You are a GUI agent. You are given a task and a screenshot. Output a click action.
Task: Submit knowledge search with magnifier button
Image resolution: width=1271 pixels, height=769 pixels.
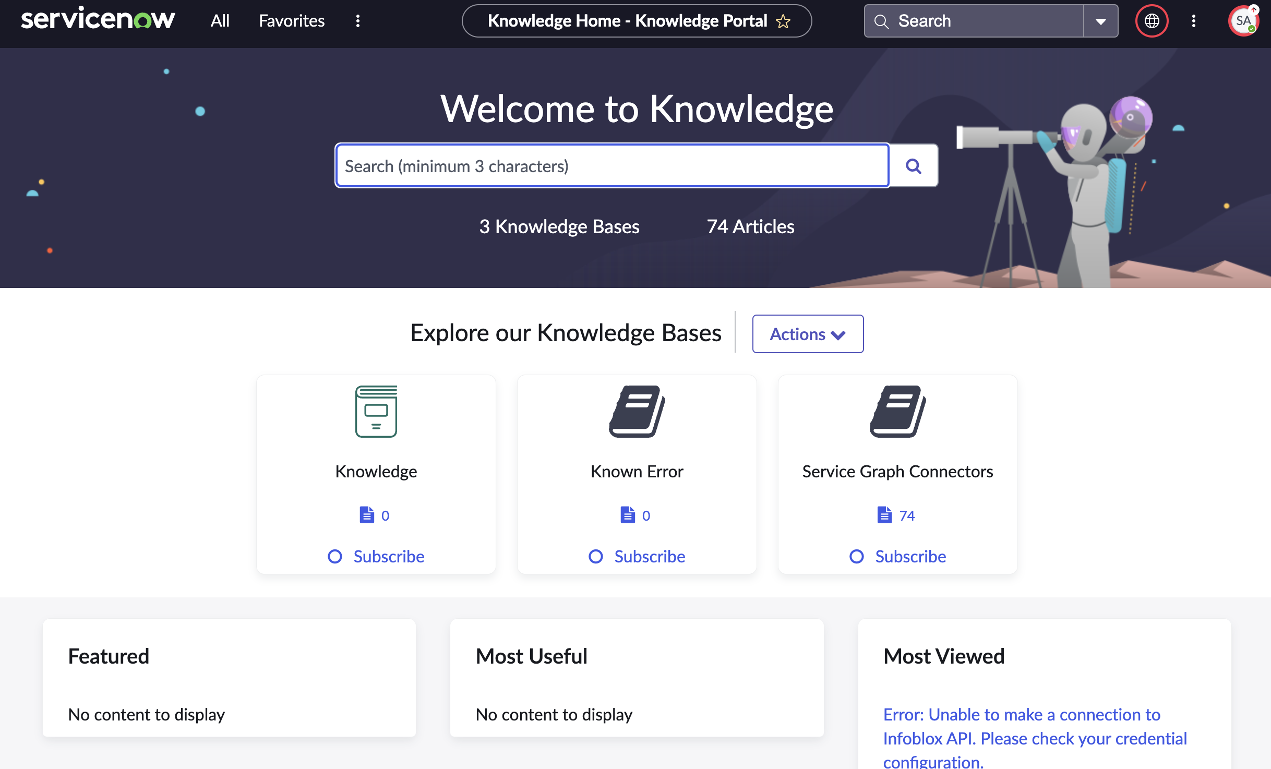[914, 166]
